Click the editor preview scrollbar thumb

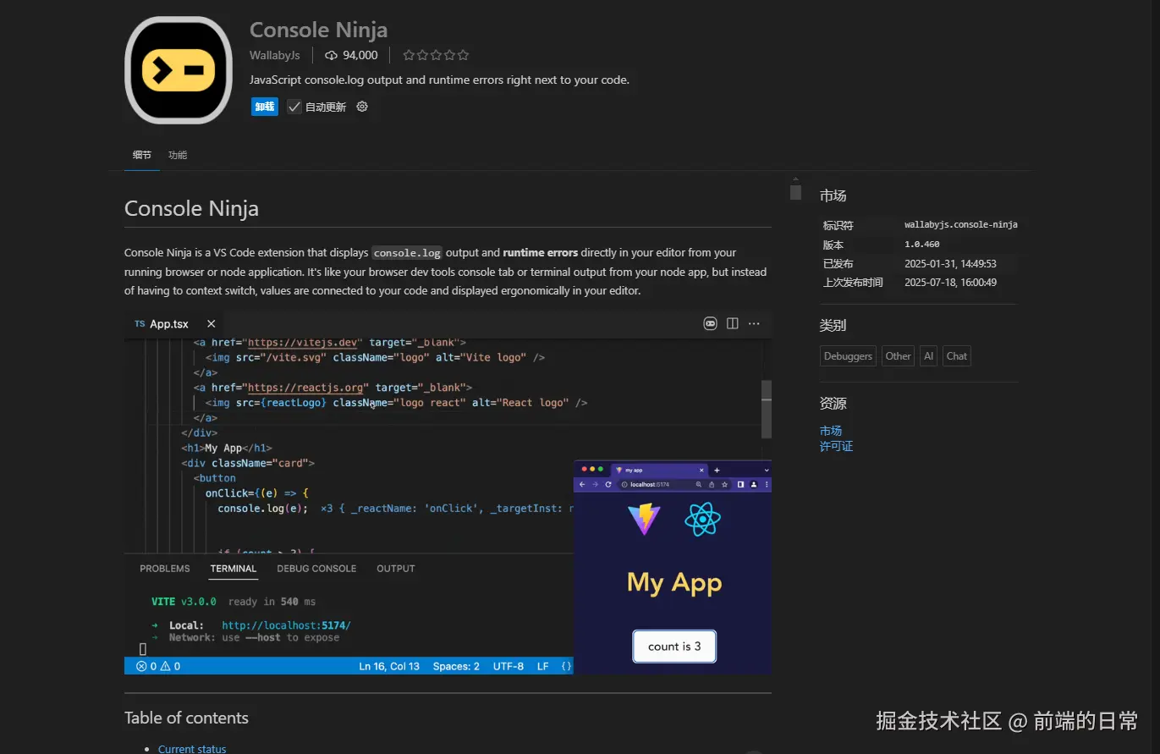click(767, 409)
